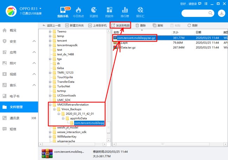The height and width of the screenshot is (160, 228).
Task: Click the 刷新 refresh button
Action: click(x=193, y=25)
